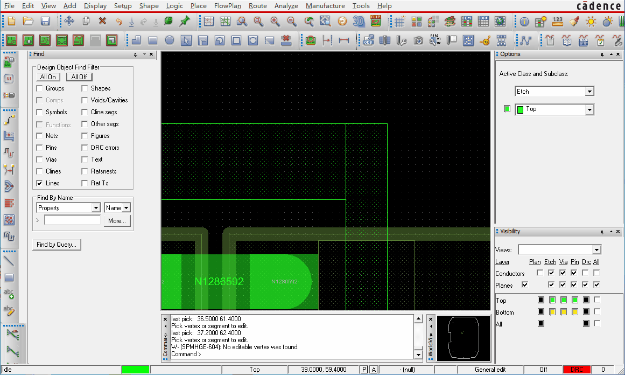
Task: Click the Highlight yellow sun icon
Action: pos(591,21)
